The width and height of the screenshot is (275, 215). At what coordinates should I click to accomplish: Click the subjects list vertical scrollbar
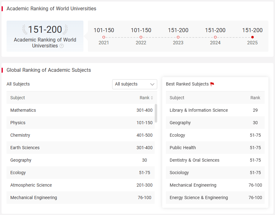pyautogui.click(x=156, y=113)
